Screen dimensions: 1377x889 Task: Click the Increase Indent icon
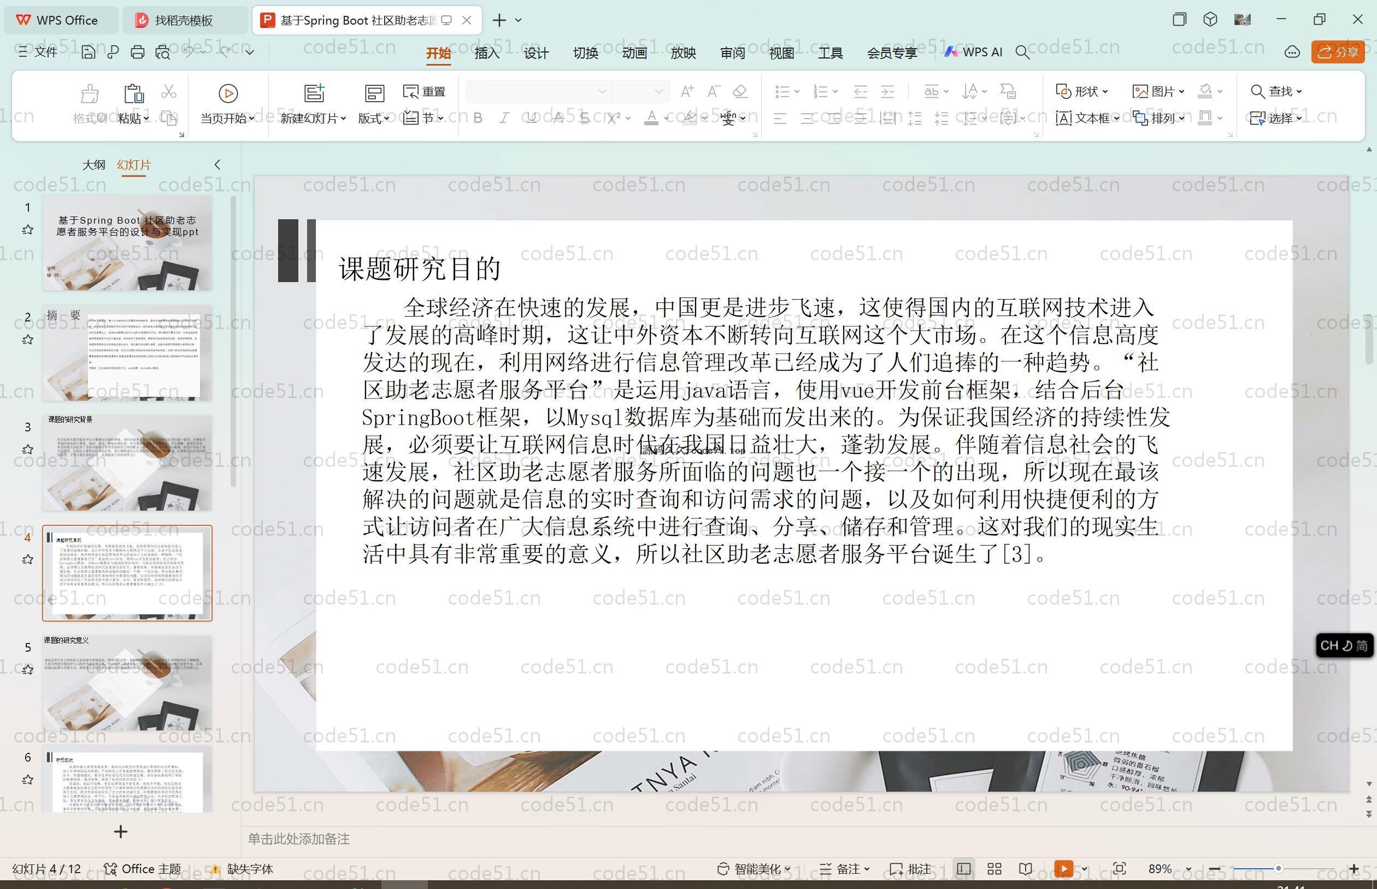coord(887,91)
